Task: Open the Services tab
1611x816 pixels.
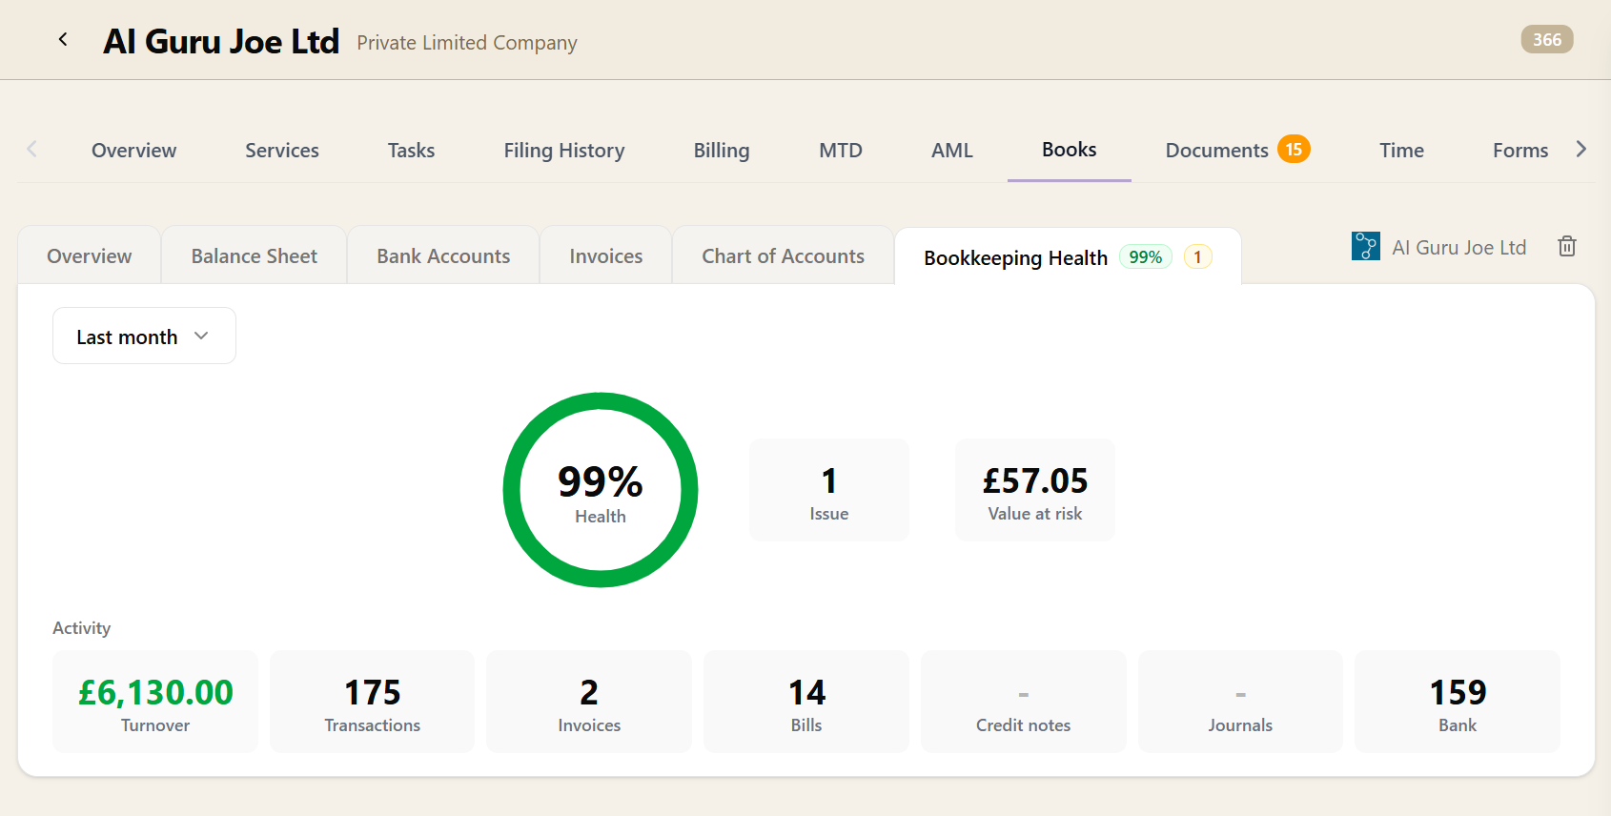Action: 282,151
